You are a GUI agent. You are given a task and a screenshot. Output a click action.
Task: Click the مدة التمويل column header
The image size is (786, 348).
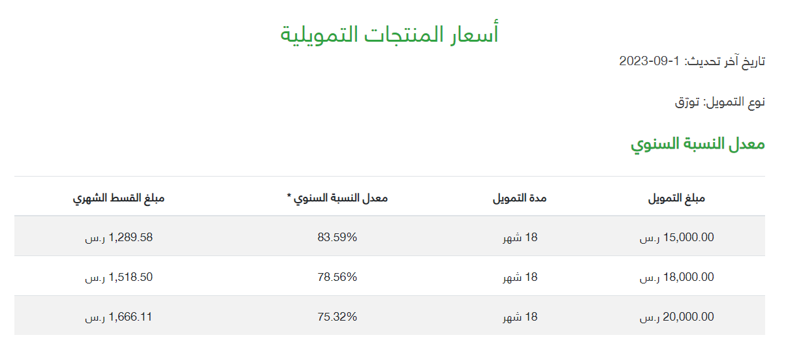[x=520, y=198]
